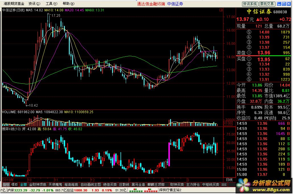
Task: Switch to 黑马全息 indicator tab
Action: (138, 185)
